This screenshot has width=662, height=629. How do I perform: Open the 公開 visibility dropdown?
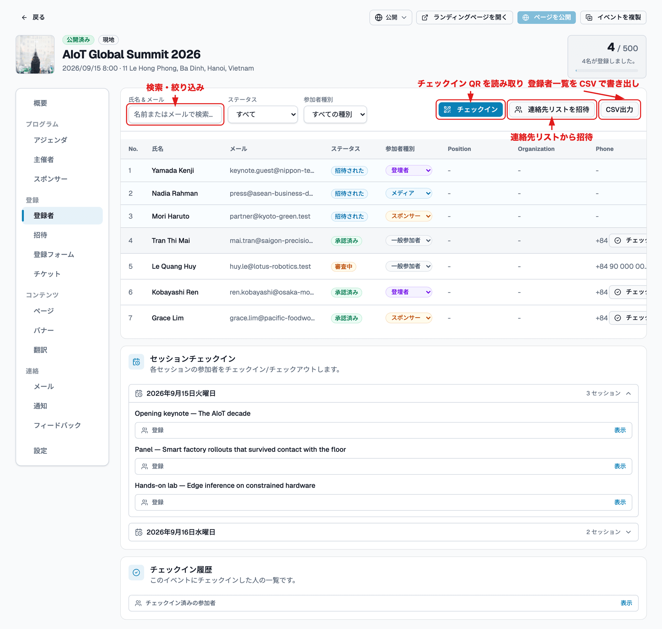pyautogui.click(x=391, y=17)
